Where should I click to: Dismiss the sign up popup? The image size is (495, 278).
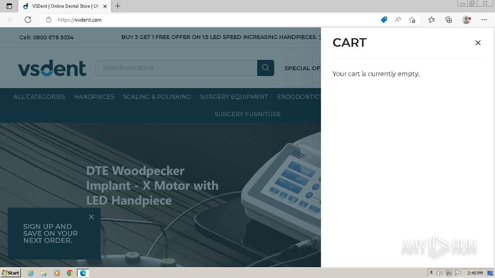[x=91, y=217]
